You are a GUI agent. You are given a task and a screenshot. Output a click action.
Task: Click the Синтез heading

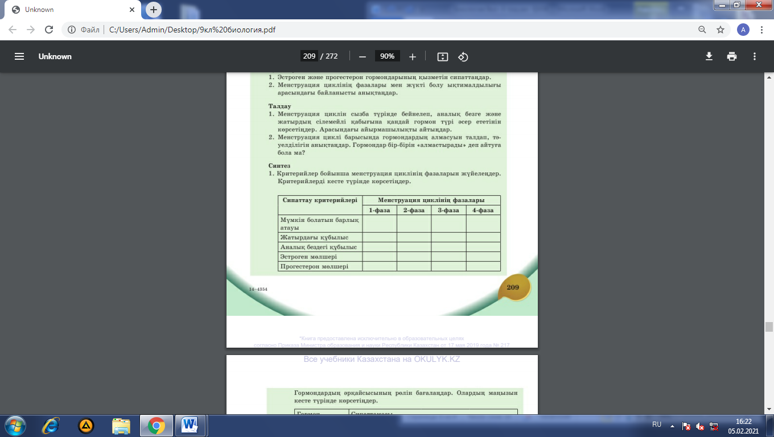pyautogui.click(x=279, y=166)
